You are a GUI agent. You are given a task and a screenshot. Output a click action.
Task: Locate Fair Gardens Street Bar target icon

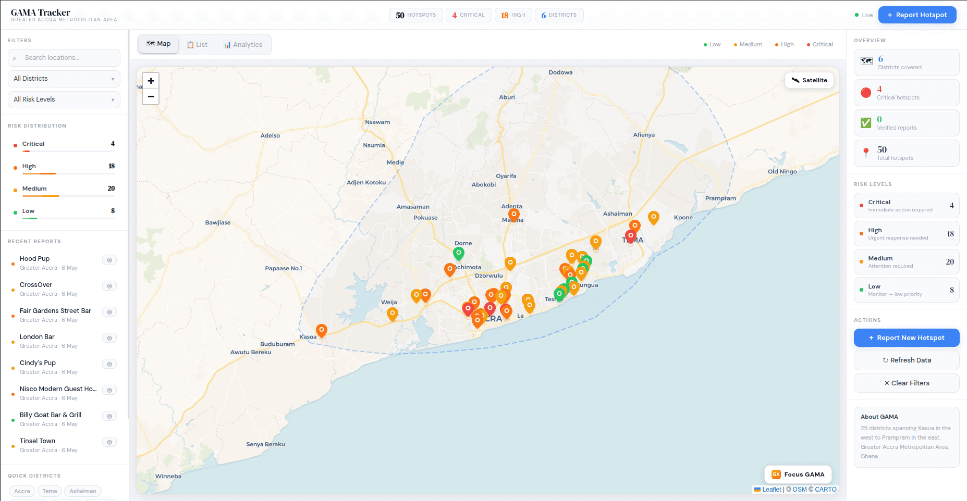pos(109,312)
